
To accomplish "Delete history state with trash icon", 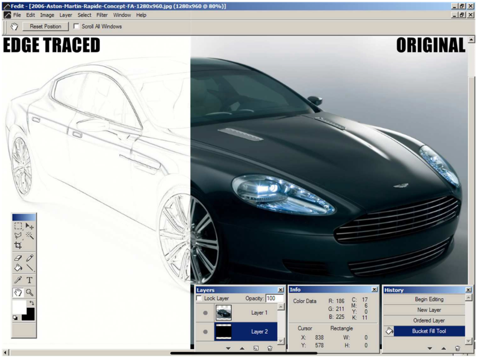I will tap(458, 348).
